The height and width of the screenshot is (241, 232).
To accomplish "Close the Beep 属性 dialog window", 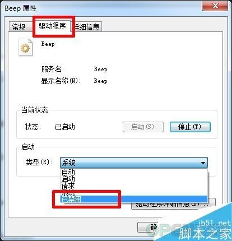I will 215,6.
